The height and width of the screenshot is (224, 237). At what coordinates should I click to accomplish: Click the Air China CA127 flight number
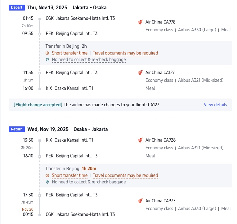click(x=160, y=72)
